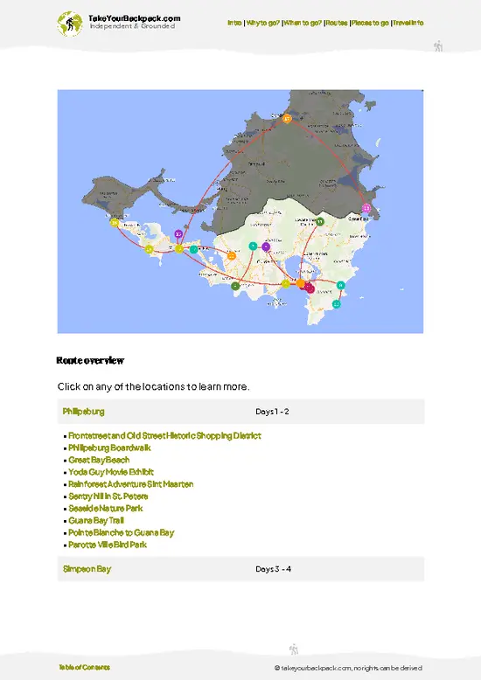Open the Yoda Guy Movie Exhibit link
This screenshot has width=481, height=680.
tap(111, 472)
